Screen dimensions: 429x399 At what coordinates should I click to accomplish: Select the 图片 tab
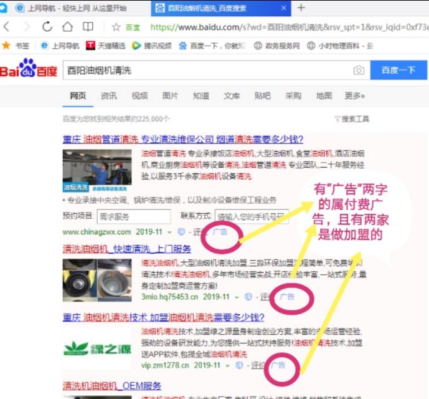(170, 95)
